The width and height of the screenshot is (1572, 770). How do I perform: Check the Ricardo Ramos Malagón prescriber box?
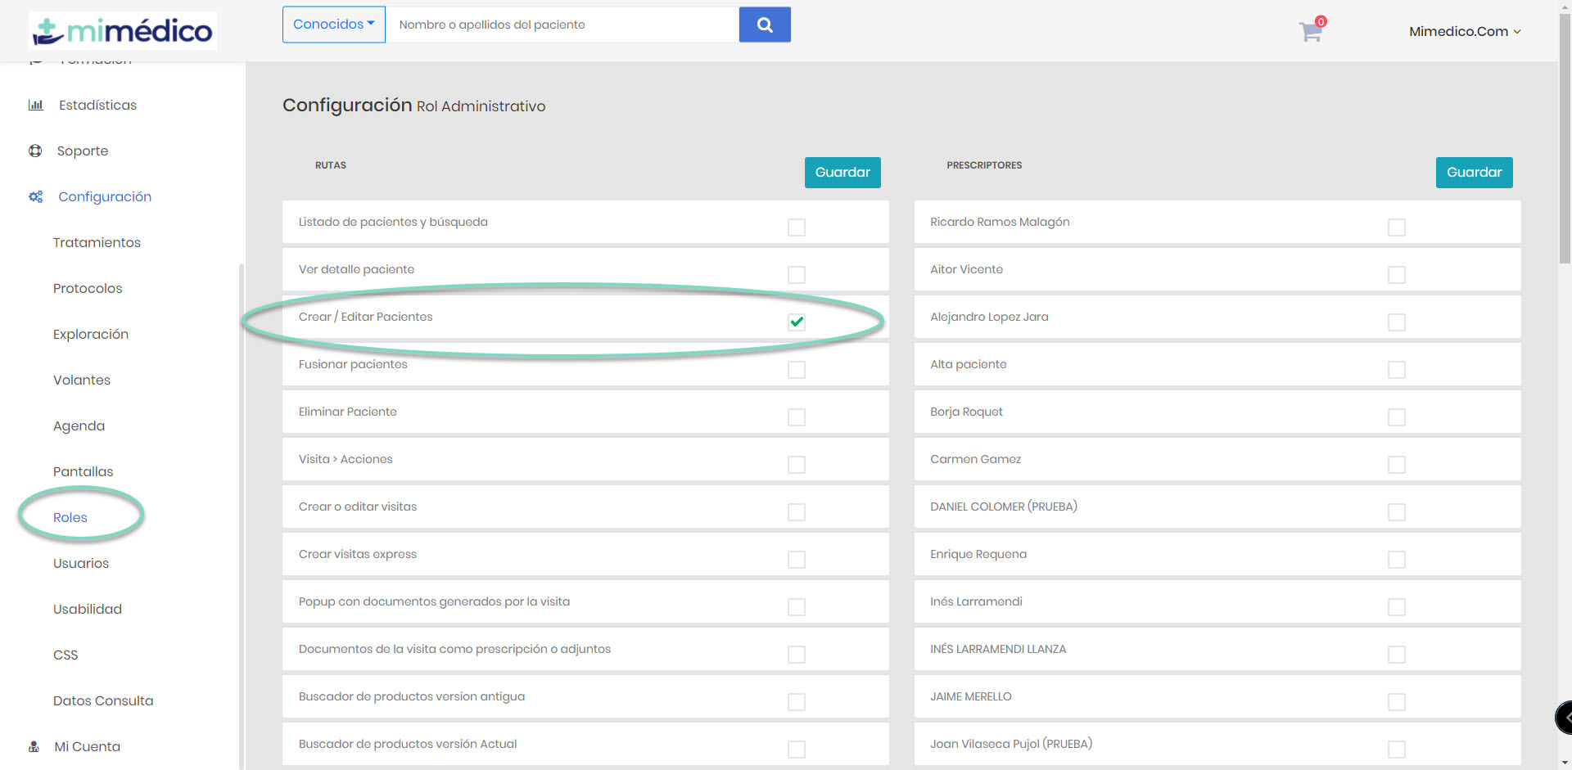pos(1396,227)
